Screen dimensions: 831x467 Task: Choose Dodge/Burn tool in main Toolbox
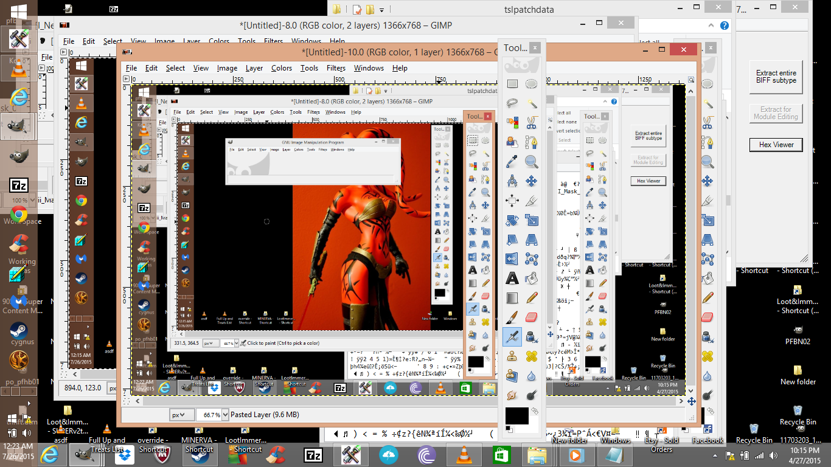(531, 395)
